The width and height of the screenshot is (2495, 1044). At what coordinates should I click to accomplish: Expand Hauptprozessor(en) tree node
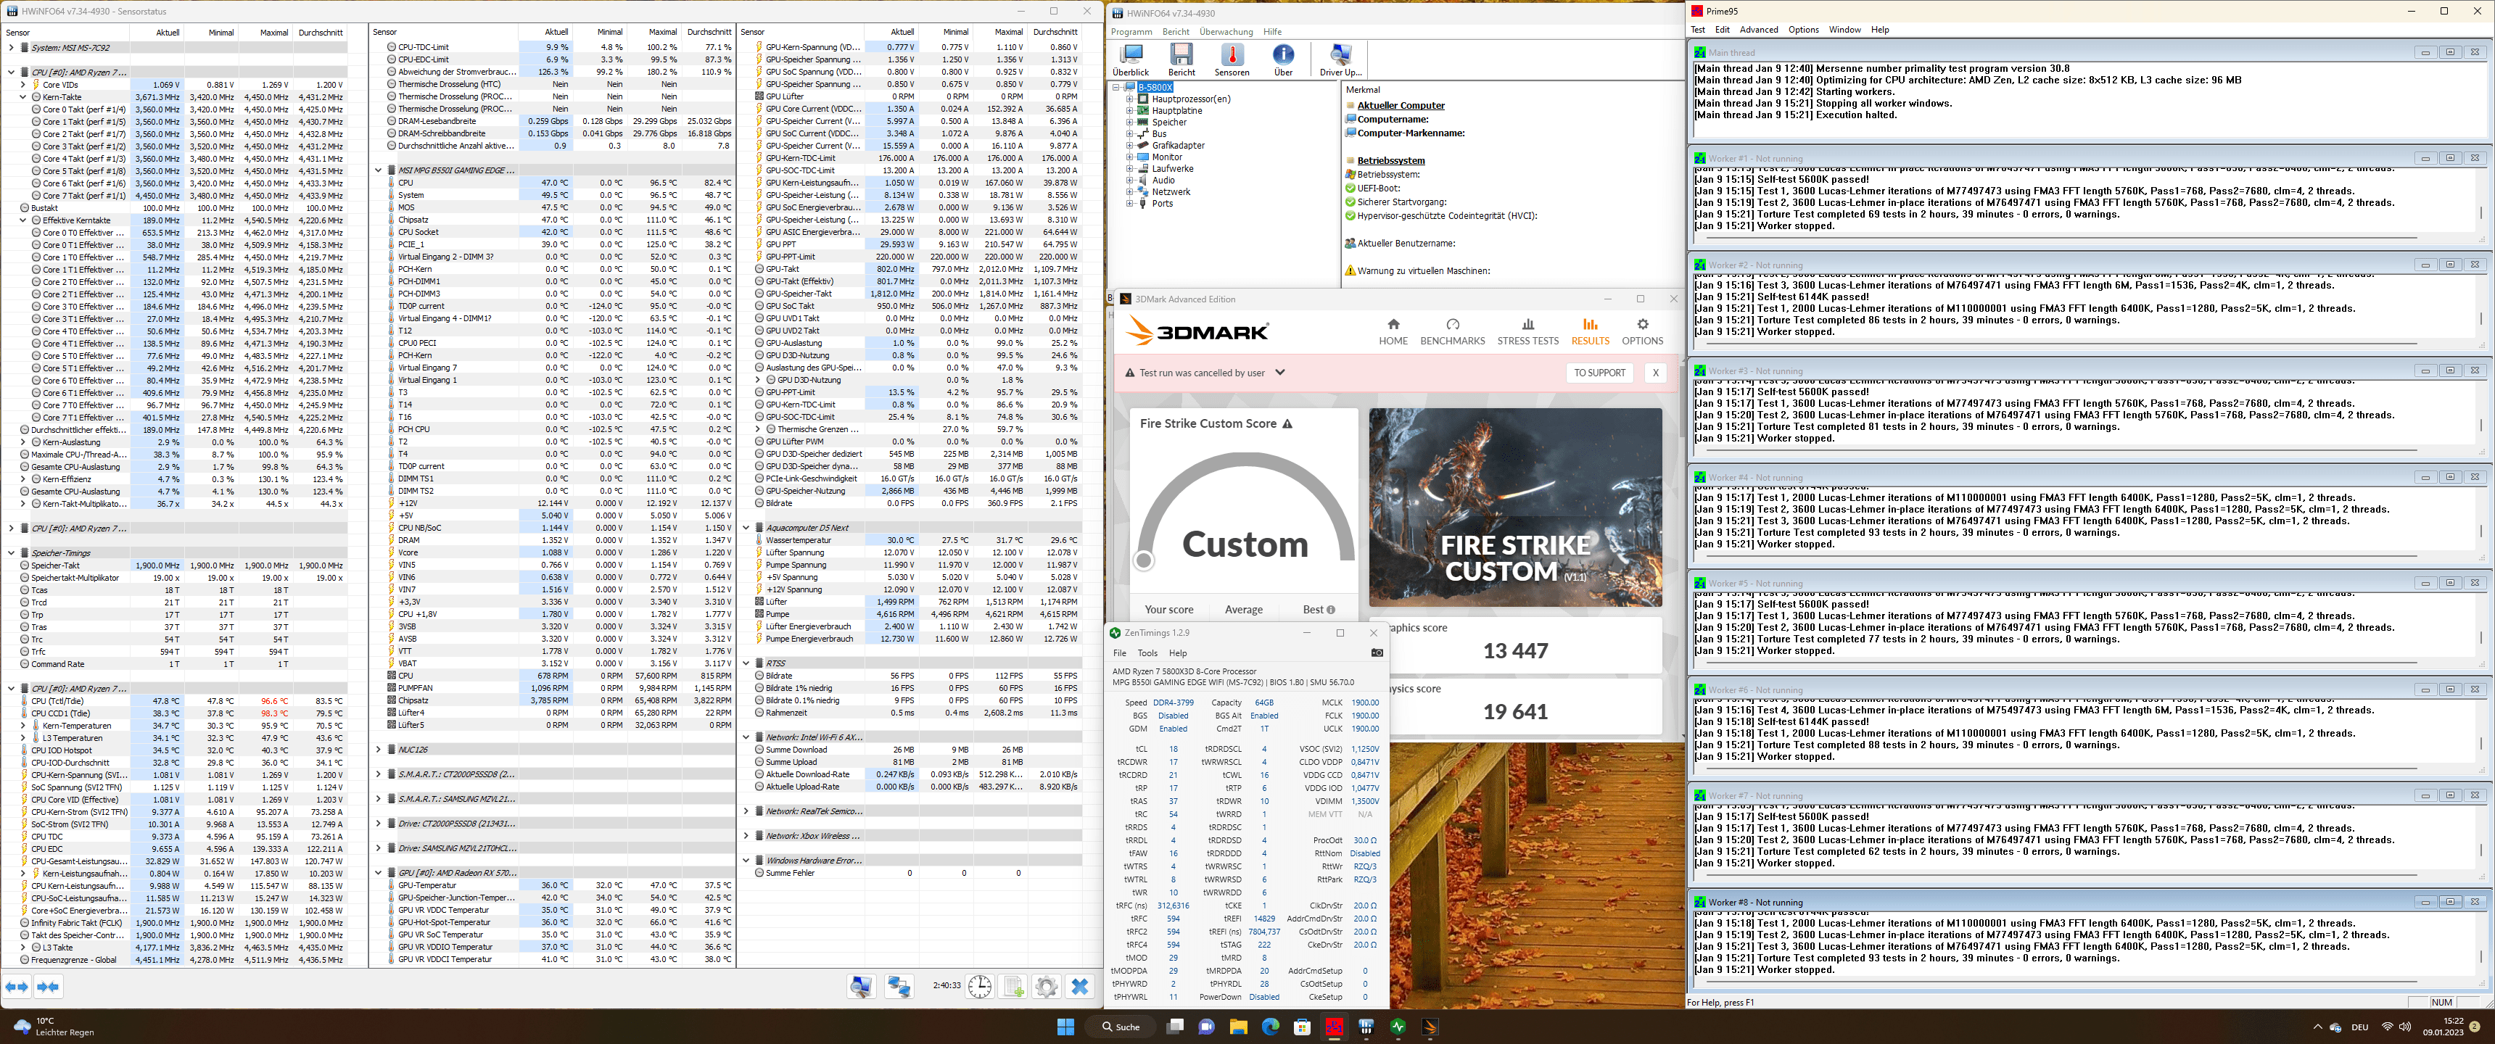[1129, 99]
